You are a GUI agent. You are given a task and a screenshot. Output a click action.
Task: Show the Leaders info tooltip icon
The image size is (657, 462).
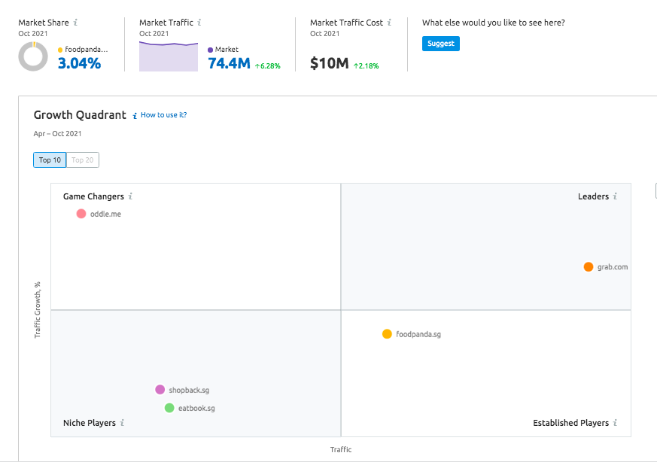click(x=615, y=196)
